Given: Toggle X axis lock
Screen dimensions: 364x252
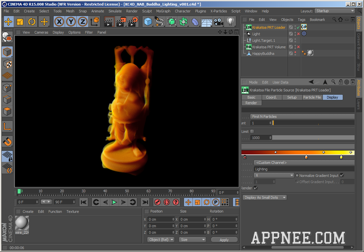Looking at the screenshot, I should coord(59,22).
